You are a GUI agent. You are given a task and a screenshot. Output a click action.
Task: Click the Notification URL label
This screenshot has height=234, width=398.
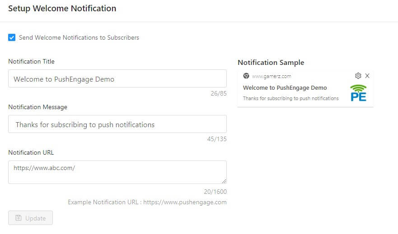pos(31,152)
